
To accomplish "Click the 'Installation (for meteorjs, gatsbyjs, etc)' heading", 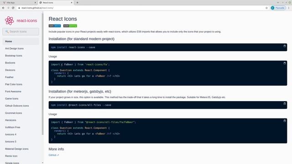I will click(x=80, y=92).
